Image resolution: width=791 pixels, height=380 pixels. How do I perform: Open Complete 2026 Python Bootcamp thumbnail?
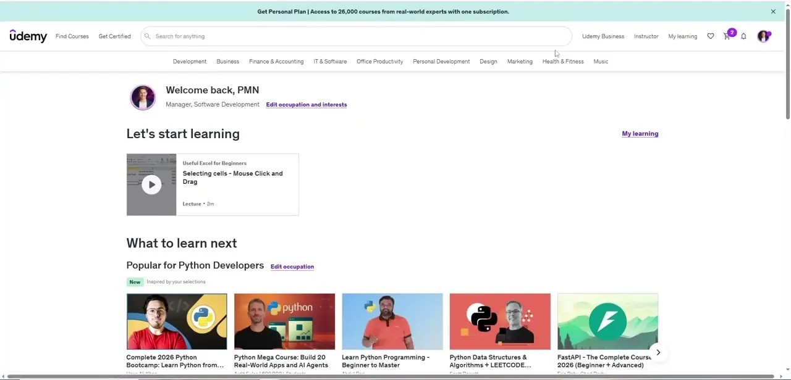[177, 321]
